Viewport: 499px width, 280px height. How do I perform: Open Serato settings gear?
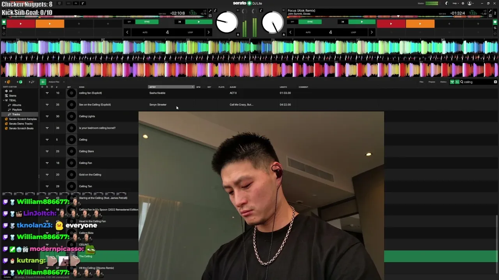tap(463, 3)
